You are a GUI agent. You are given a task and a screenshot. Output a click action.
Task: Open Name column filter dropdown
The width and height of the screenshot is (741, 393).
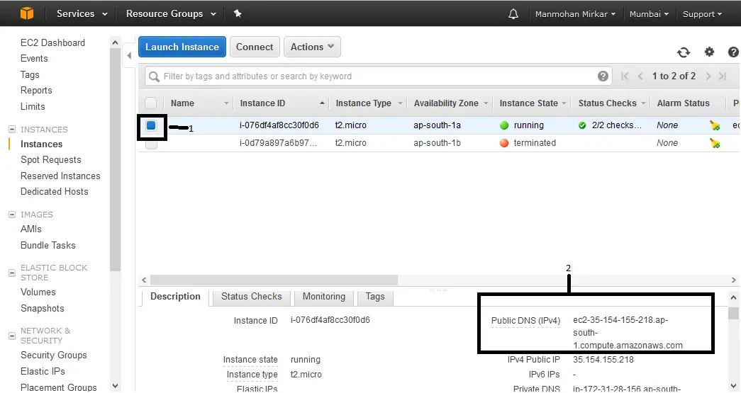226,103
